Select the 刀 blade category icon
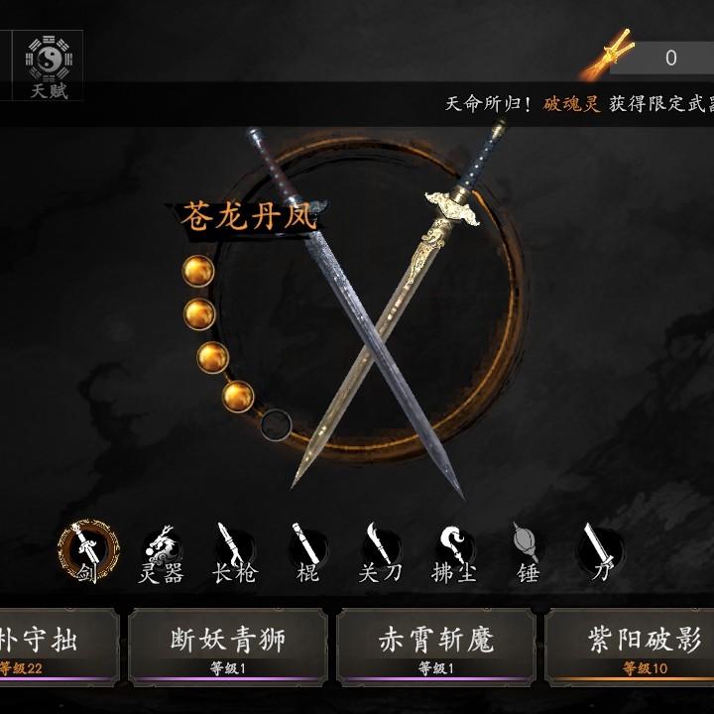The image size is (714, 714). coord(601,552)
